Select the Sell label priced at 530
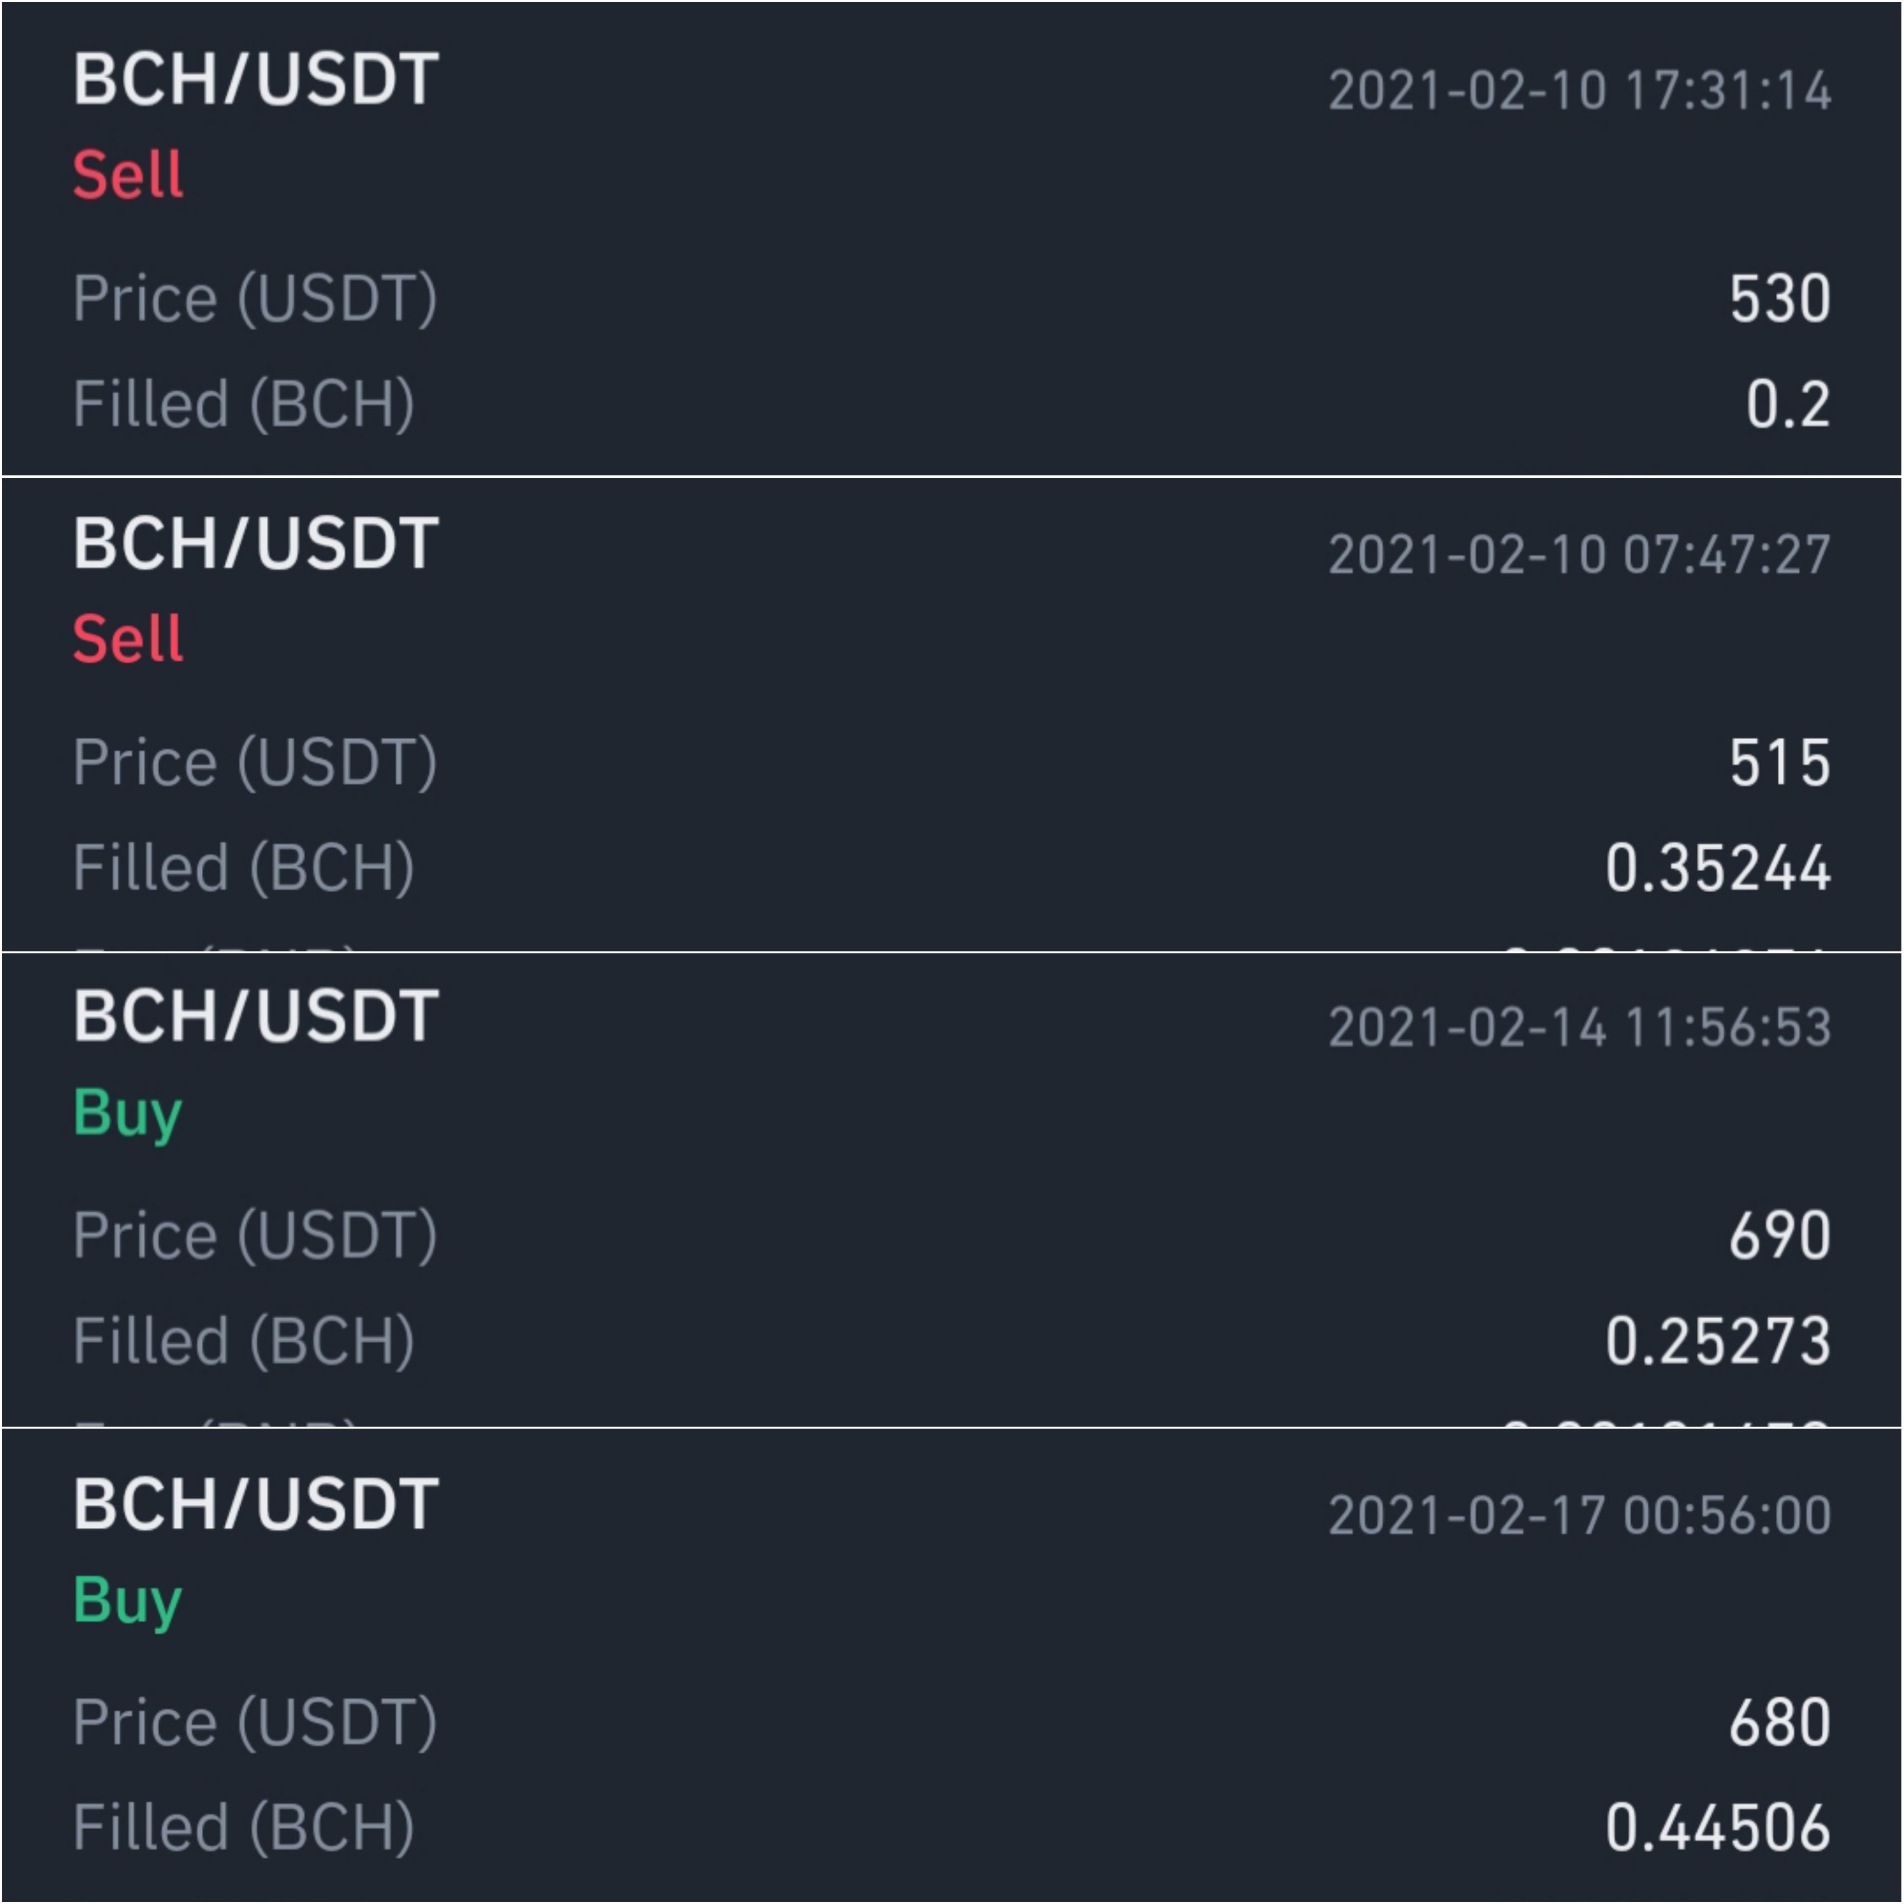Image resolution: width=1904 pixels, height=1904 pixels. pyautogui.click(x=128, y=174)
